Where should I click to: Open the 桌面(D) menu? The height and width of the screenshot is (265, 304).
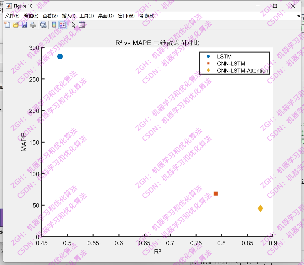click(x=106, y=16)
